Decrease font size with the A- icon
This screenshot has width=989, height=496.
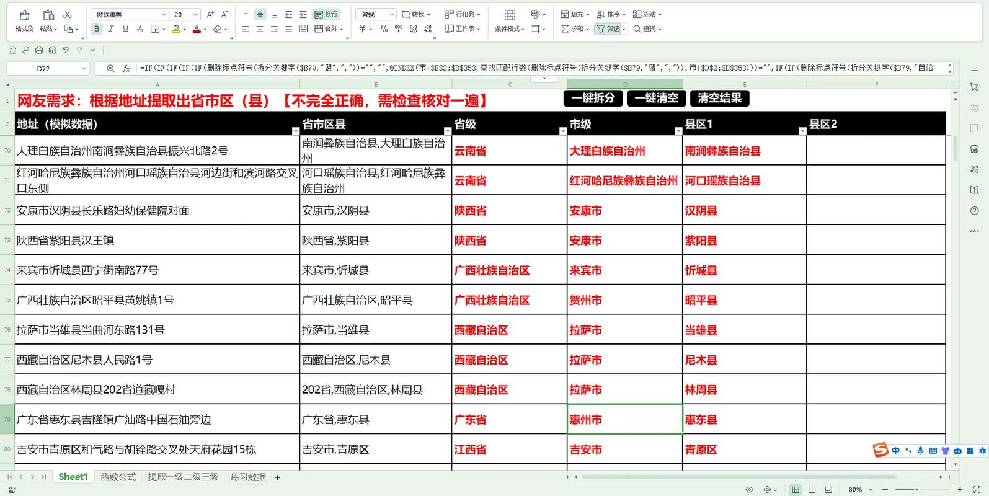click(224, 14)
